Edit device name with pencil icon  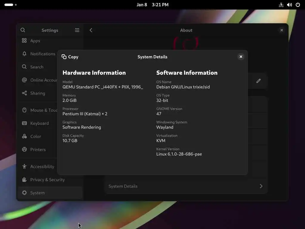click(x=258, y=81)
